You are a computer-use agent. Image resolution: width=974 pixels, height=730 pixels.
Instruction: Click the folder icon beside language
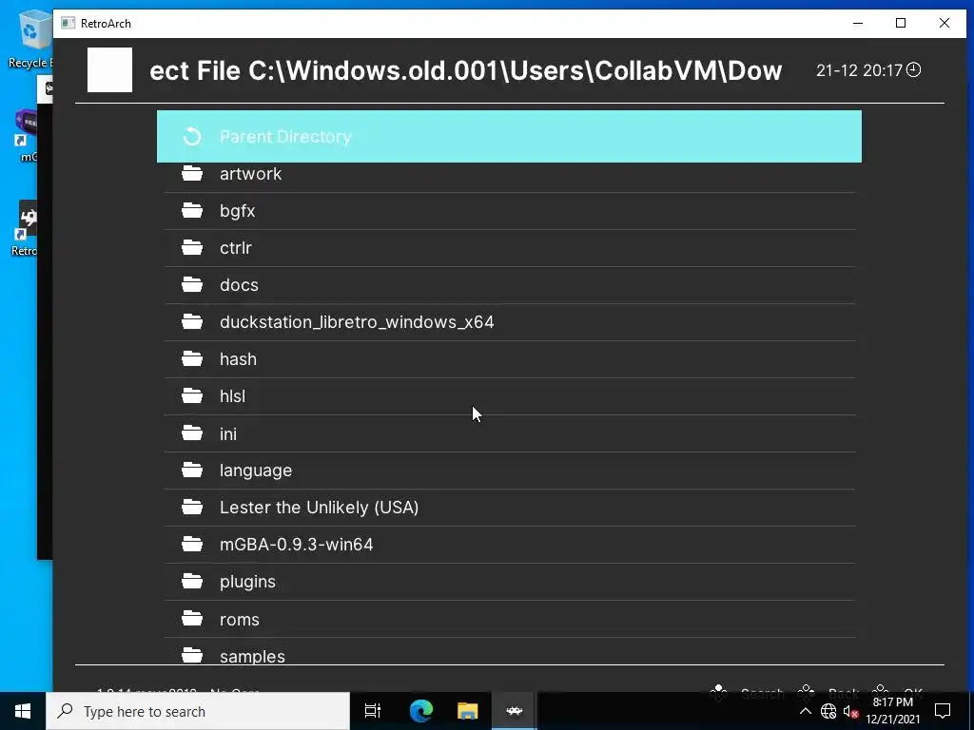point(192,470)
